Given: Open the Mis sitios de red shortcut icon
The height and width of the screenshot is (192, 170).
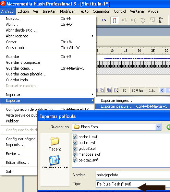Looking at the screenshot, I should click(x=54, y=160).
